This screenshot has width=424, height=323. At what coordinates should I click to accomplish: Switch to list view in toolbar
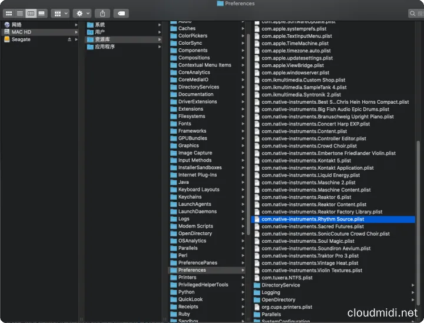click(20, 13)
